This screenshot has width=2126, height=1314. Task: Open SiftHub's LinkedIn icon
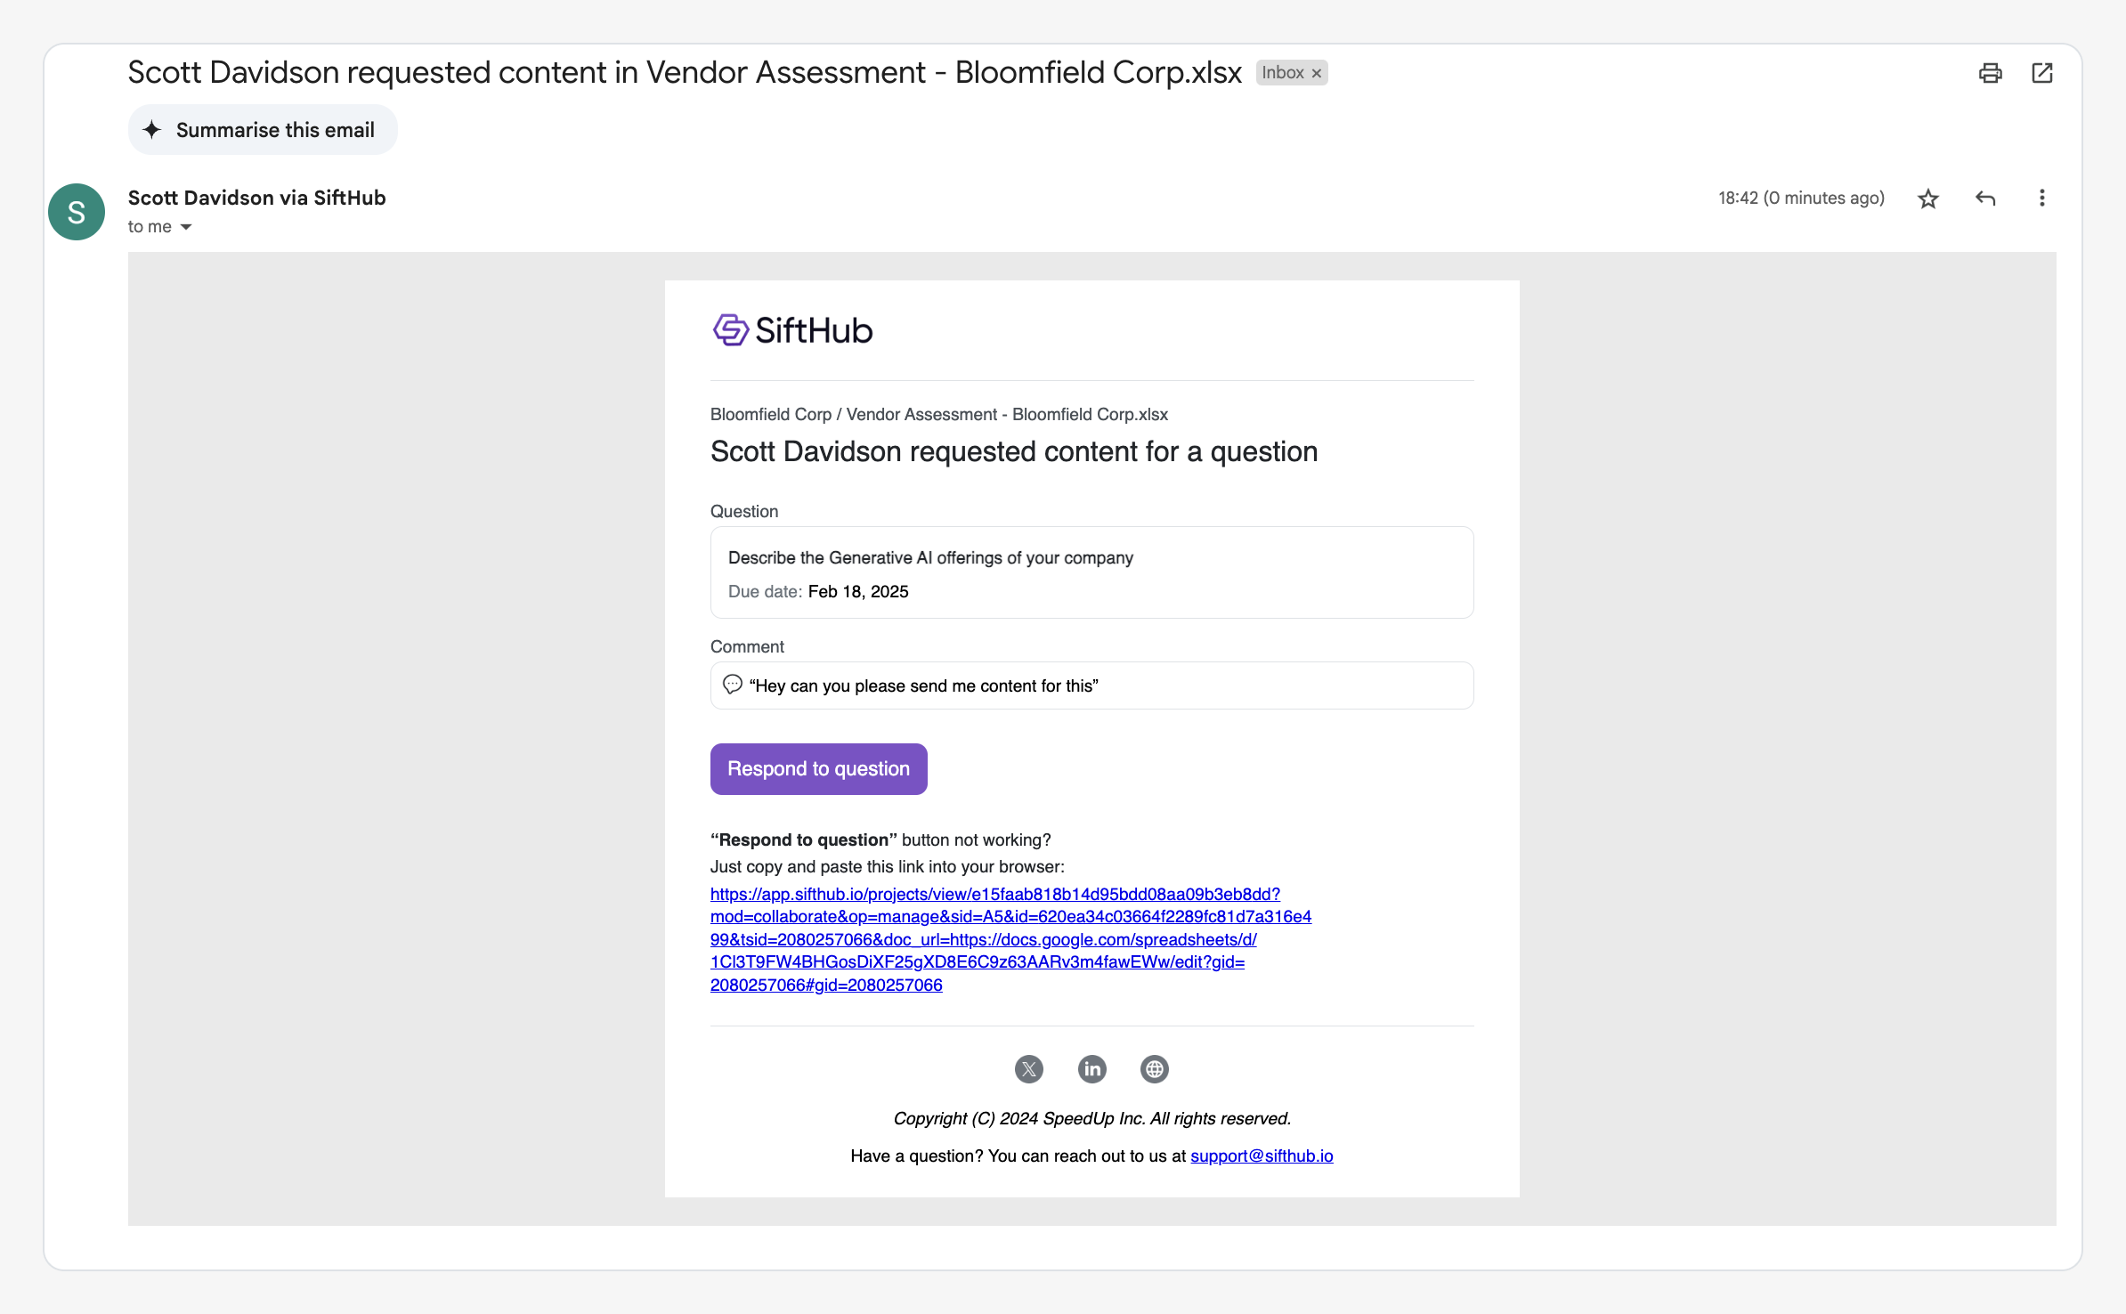click(1092, 1069)
